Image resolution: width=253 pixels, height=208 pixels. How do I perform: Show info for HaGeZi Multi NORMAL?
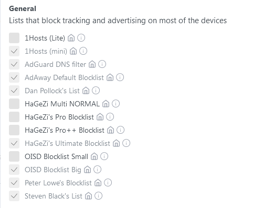[116, 104]
